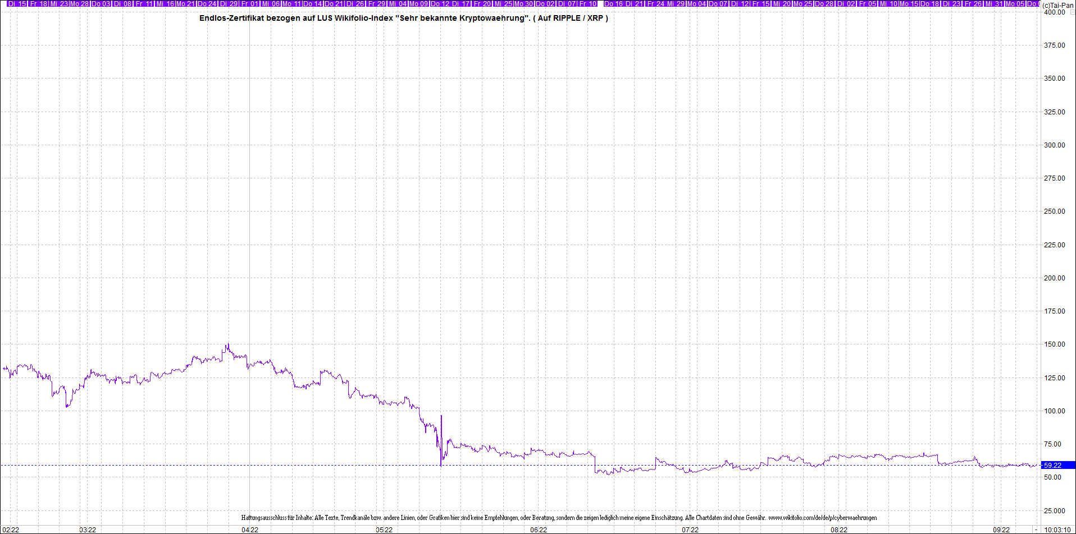This screenshot has width=1076, height=534.
Task: Open the wikifolio.com cyberwaehrungen link
Action: tap(822, 518)
